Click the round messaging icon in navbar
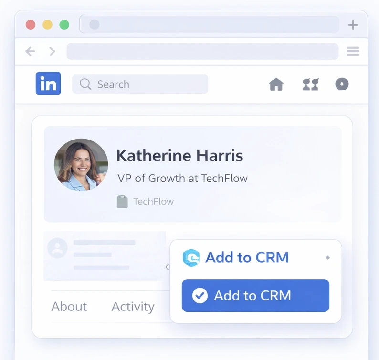The height and width of the screenshot is (360, 379). [342, 84]
